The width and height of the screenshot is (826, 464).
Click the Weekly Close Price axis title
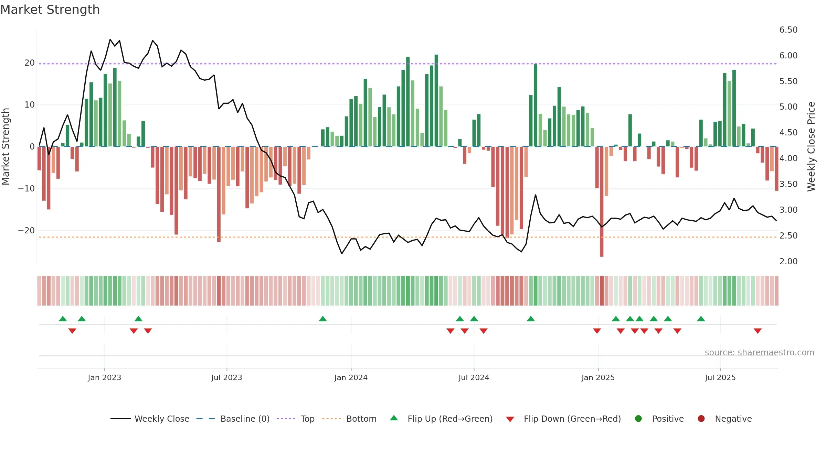(x=811, y=146)
